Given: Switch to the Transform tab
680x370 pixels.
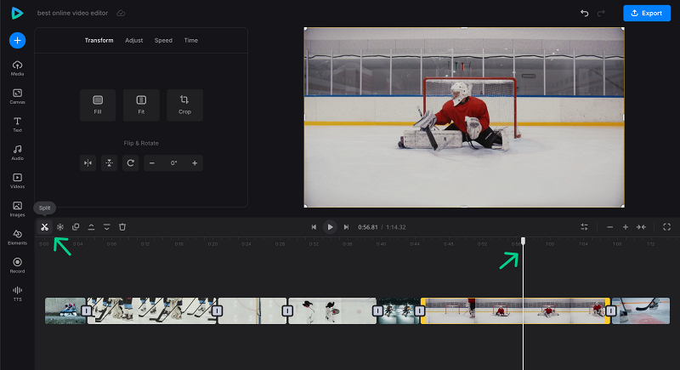Looking at the screenshot, I should pyautogui.click(x=99, y=40).
